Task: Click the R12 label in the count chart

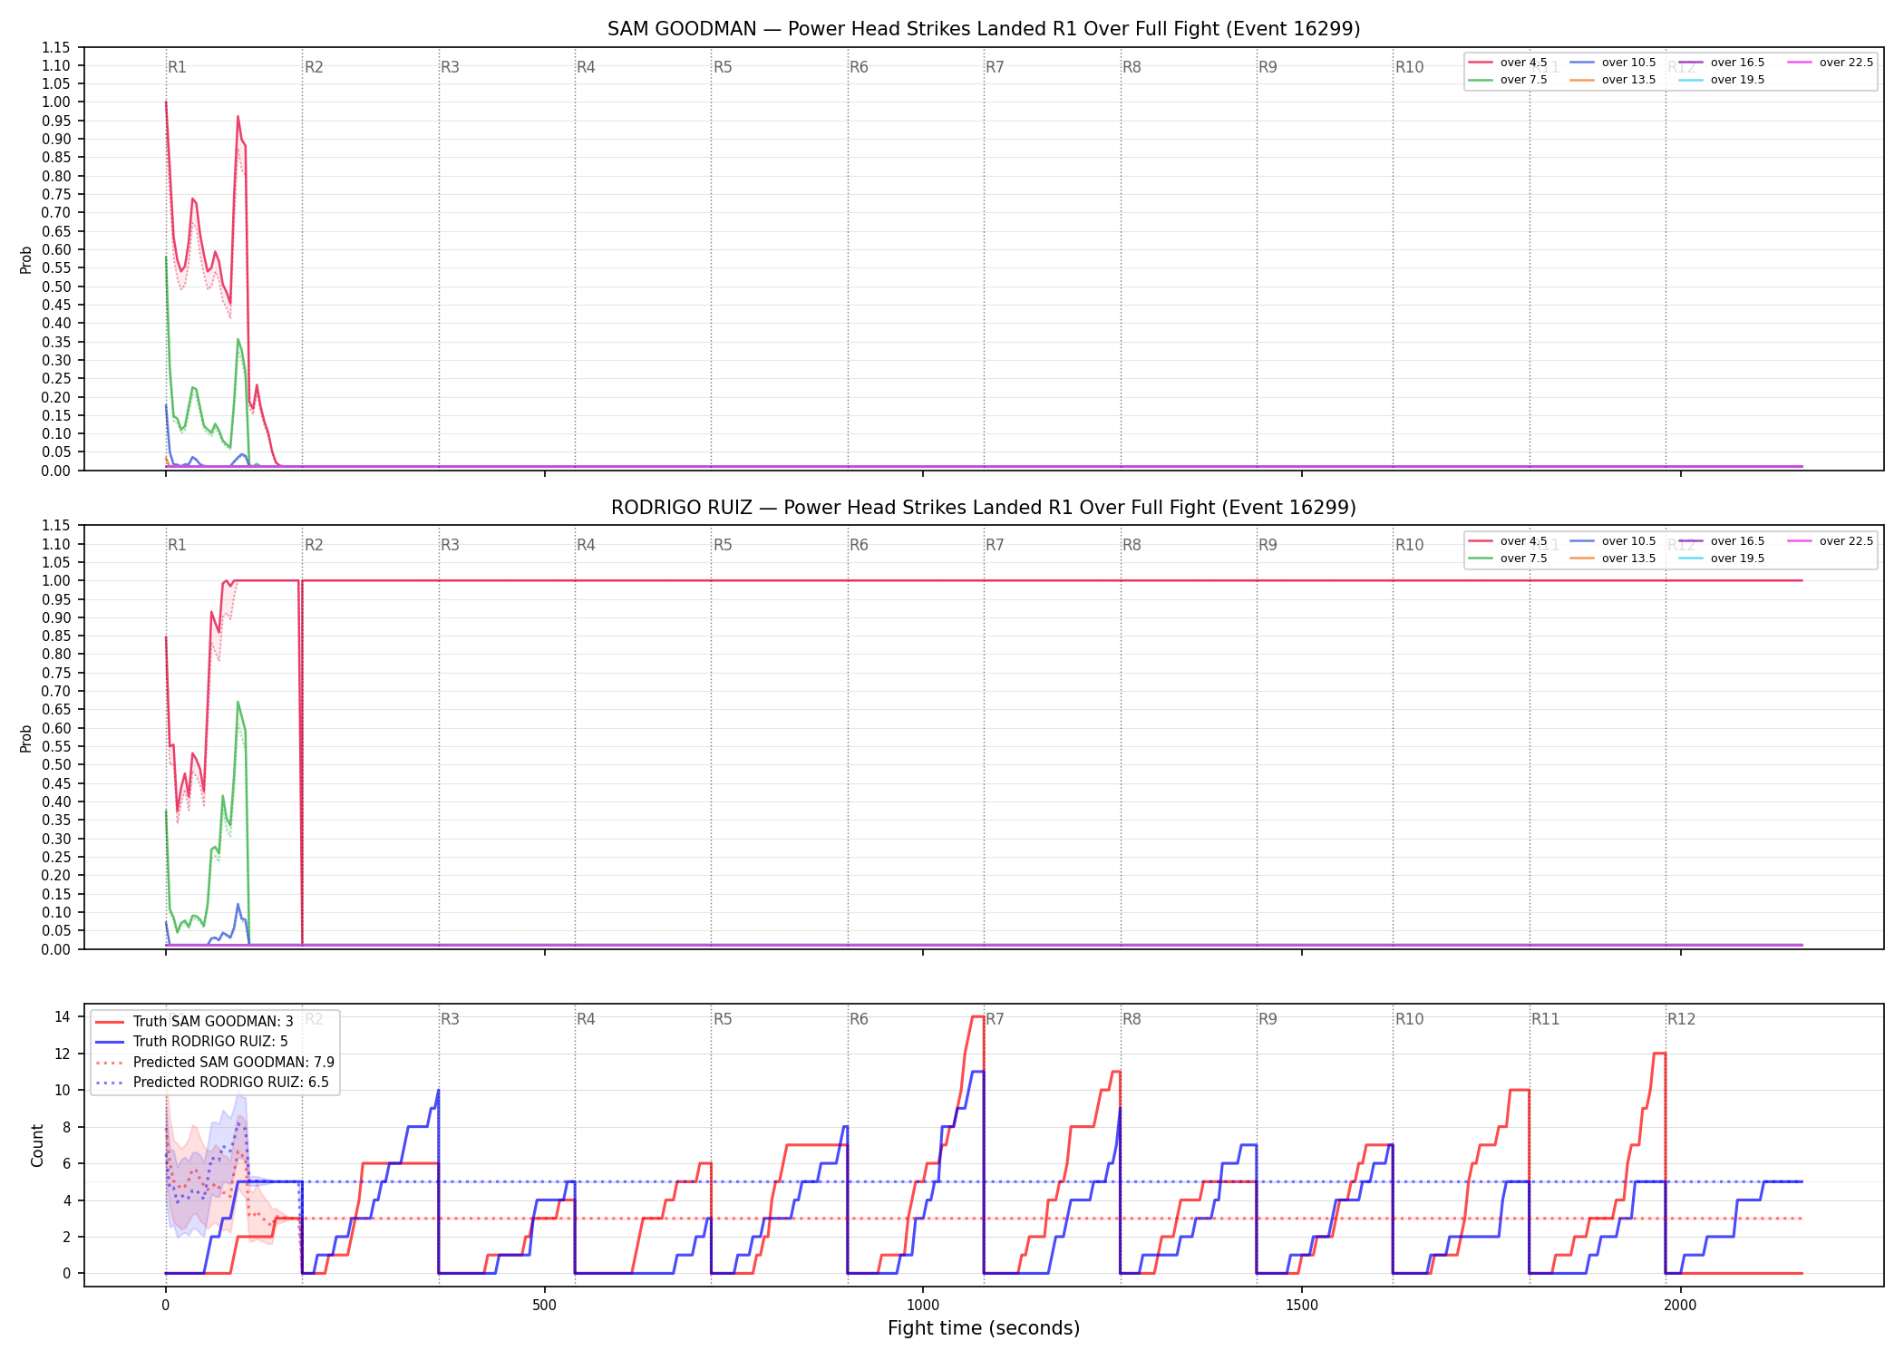Action: click(x=1681, y=1019)
